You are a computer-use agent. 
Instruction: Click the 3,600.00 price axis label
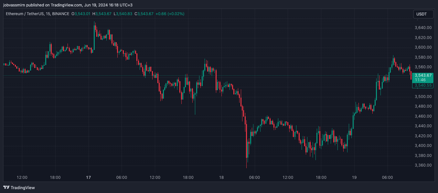tap(423, 47)
